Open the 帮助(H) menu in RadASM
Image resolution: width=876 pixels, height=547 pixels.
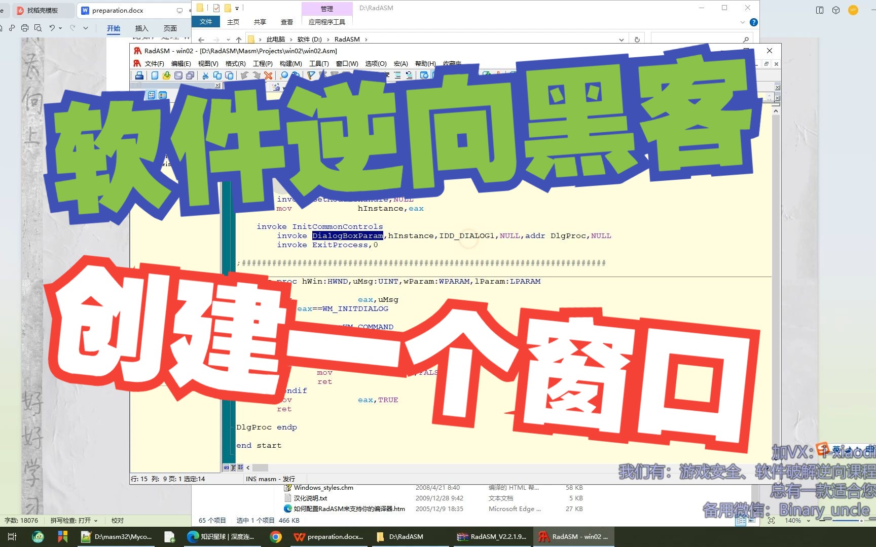tap(425, 64)
